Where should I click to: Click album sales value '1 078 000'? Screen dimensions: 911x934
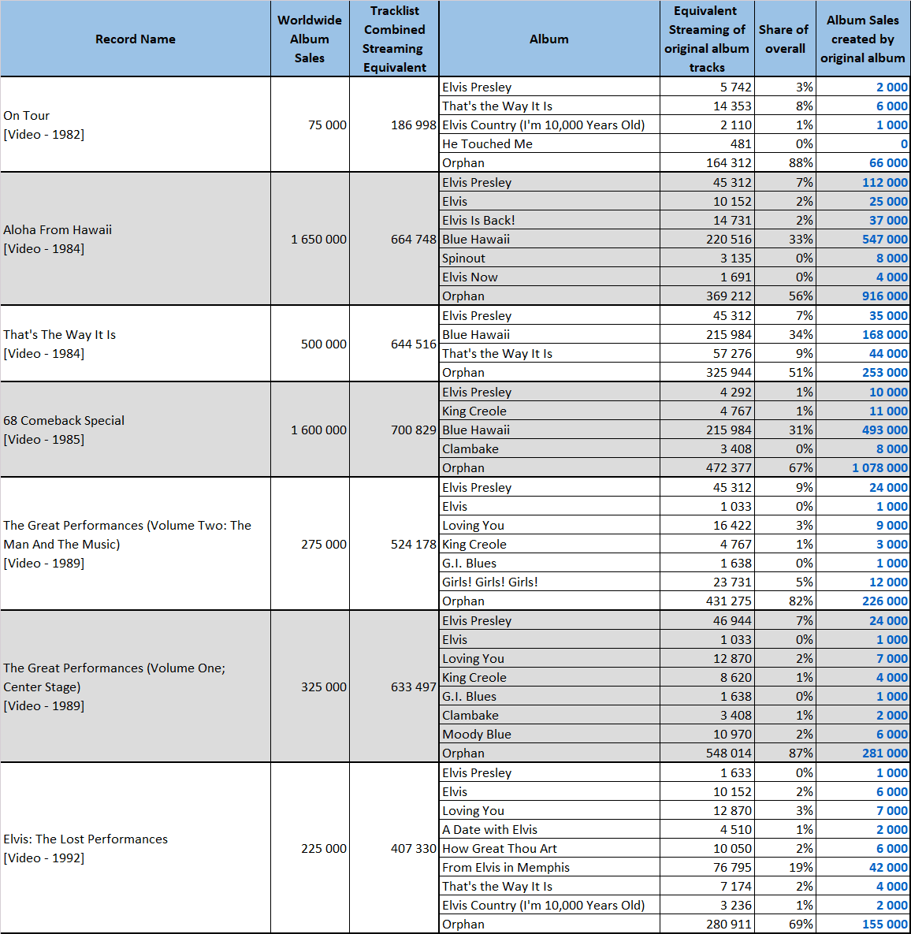pyautogui.click(x=880, y=467)
